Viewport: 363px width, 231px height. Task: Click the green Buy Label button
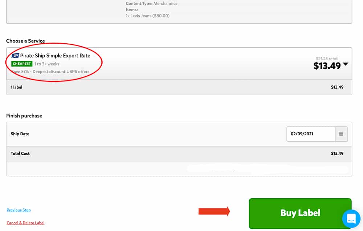300,214
